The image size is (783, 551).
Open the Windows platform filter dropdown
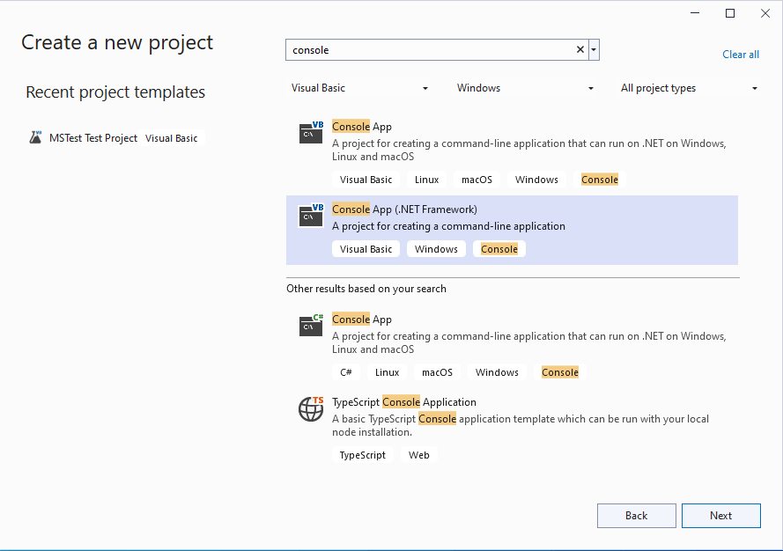point(525,88)
